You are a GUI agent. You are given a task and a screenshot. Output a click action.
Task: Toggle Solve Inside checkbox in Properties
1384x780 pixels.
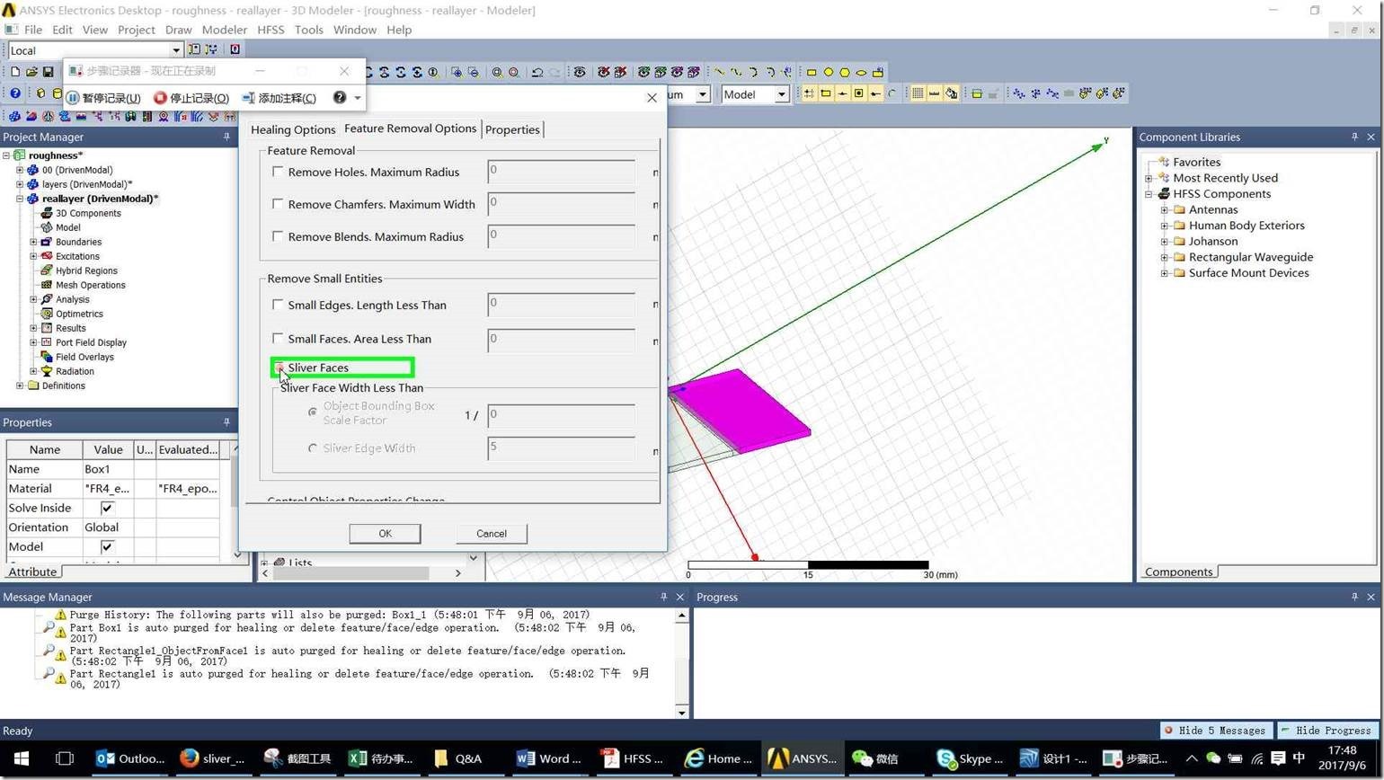[107, 508]
